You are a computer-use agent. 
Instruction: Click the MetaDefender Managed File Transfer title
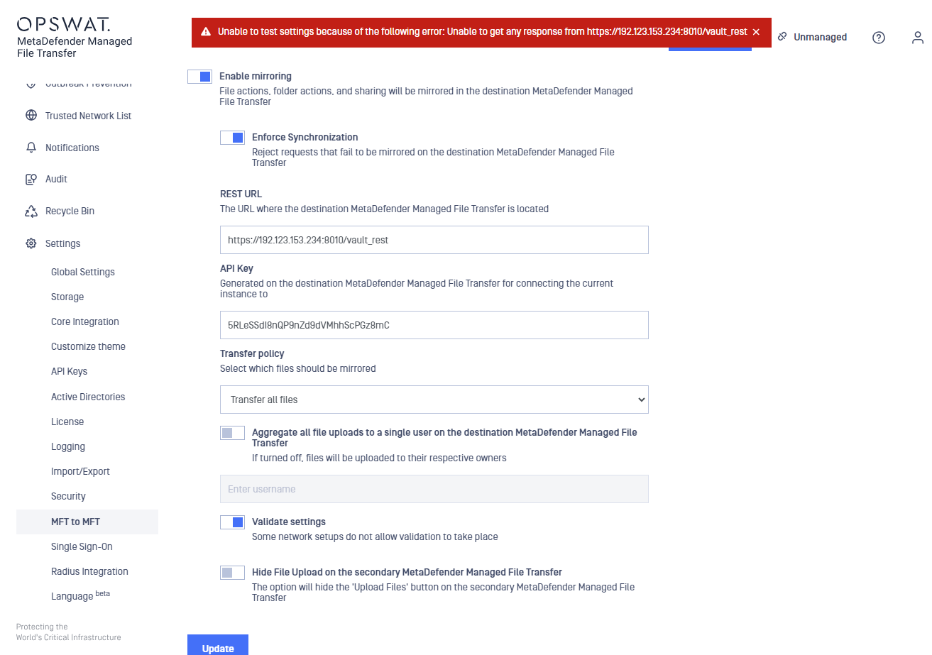(x=75, y=47)
